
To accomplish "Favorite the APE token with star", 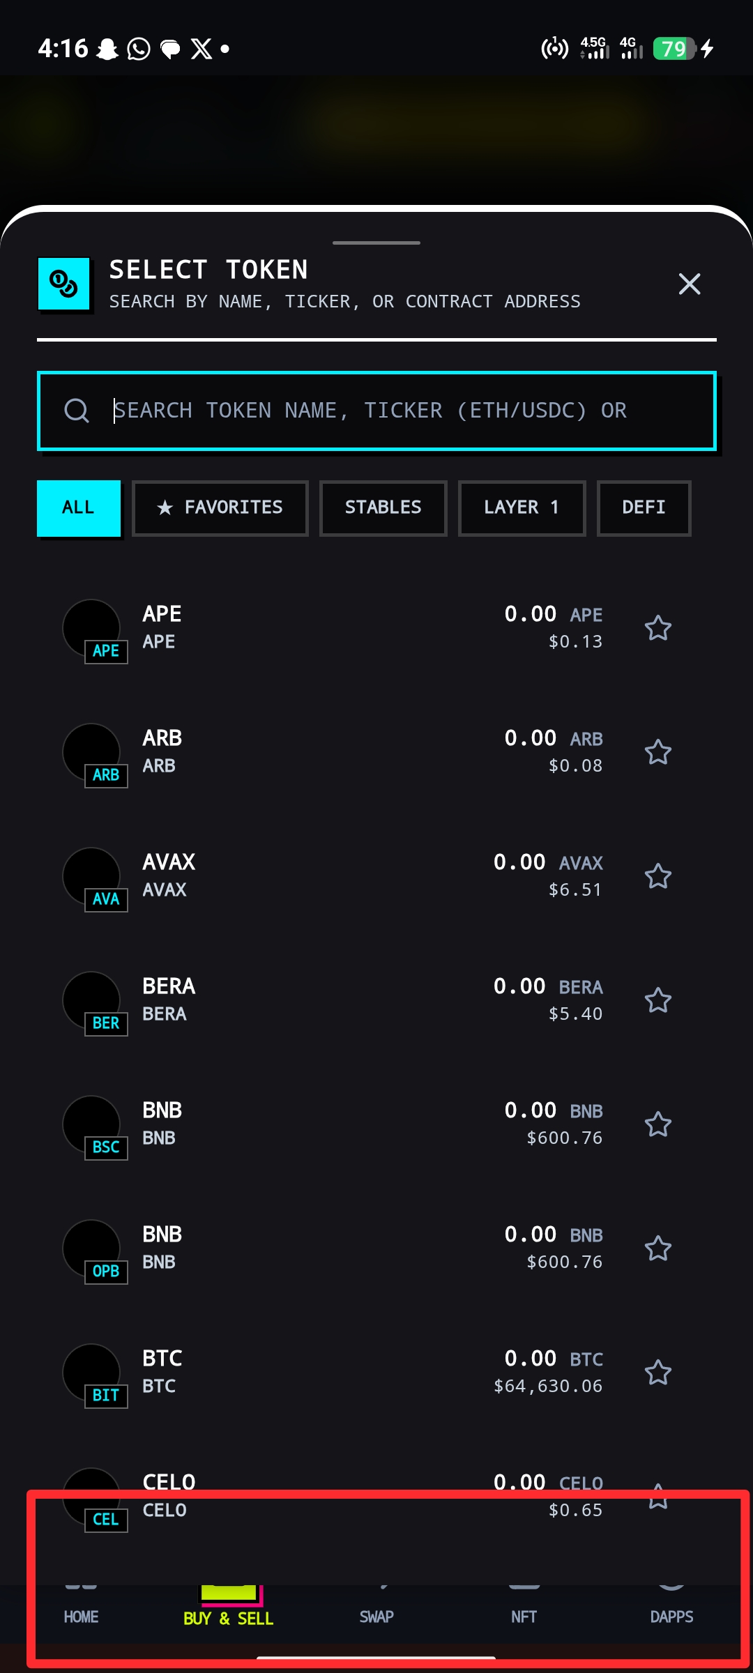I will 657,628.
